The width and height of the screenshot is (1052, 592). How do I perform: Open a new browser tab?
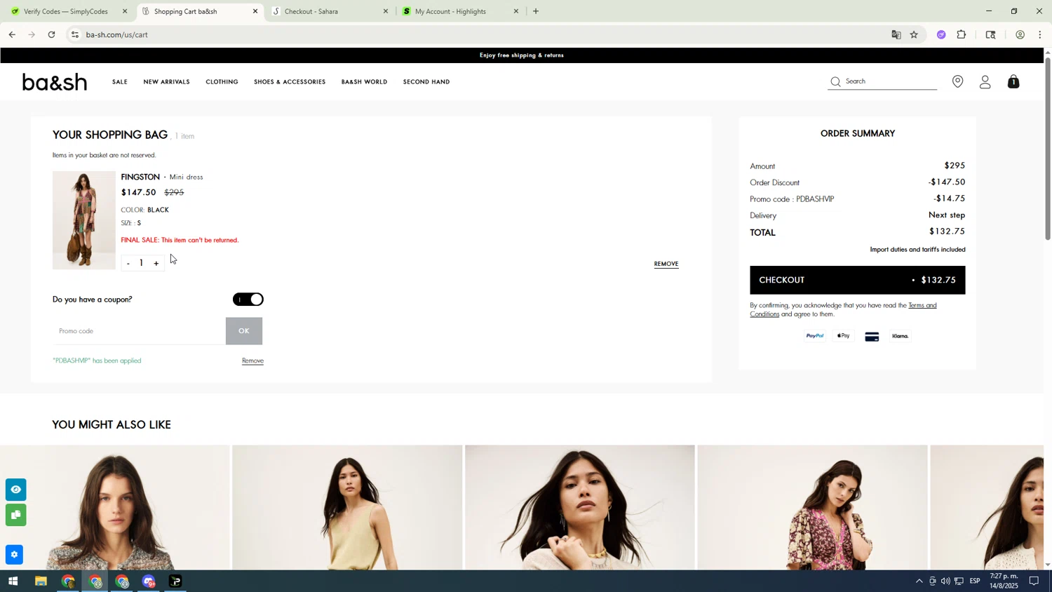coord(536,11)
